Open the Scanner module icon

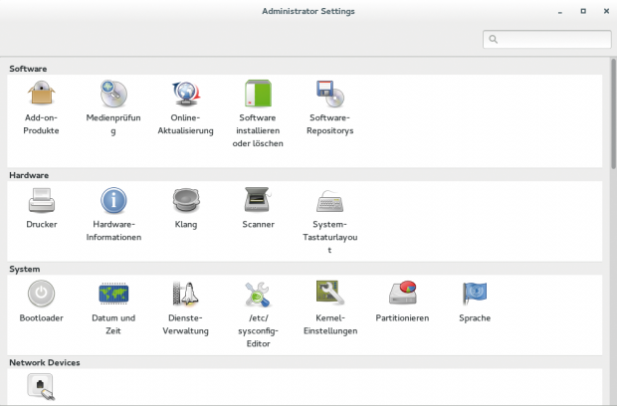click(258, 199)
